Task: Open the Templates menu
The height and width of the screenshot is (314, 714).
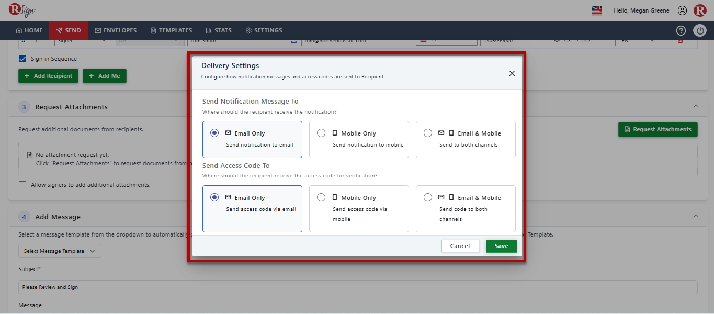Action: click(171, 30)
